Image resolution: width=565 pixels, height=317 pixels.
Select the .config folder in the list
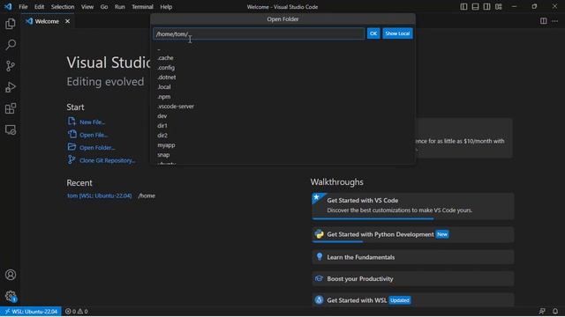[x=282, y=68]
